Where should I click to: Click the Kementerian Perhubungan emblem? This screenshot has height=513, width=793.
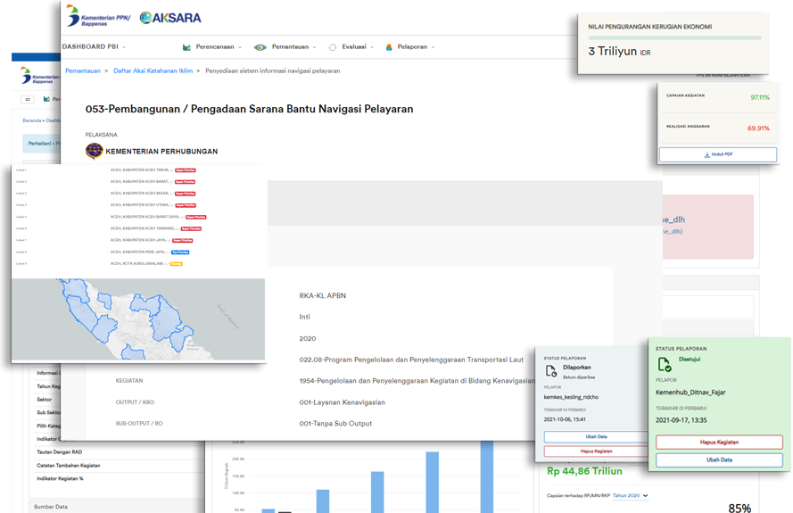(x=94, y=151)
